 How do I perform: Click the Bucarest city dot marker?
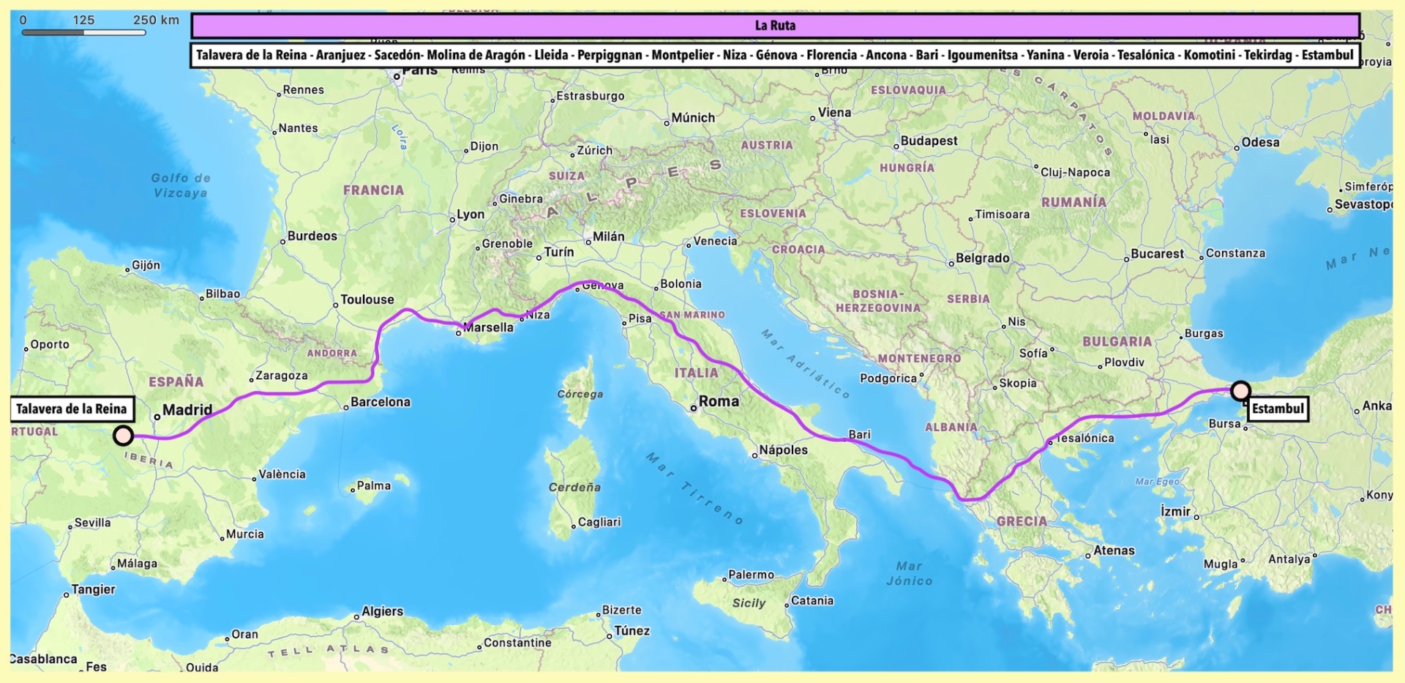(1127, 258)
